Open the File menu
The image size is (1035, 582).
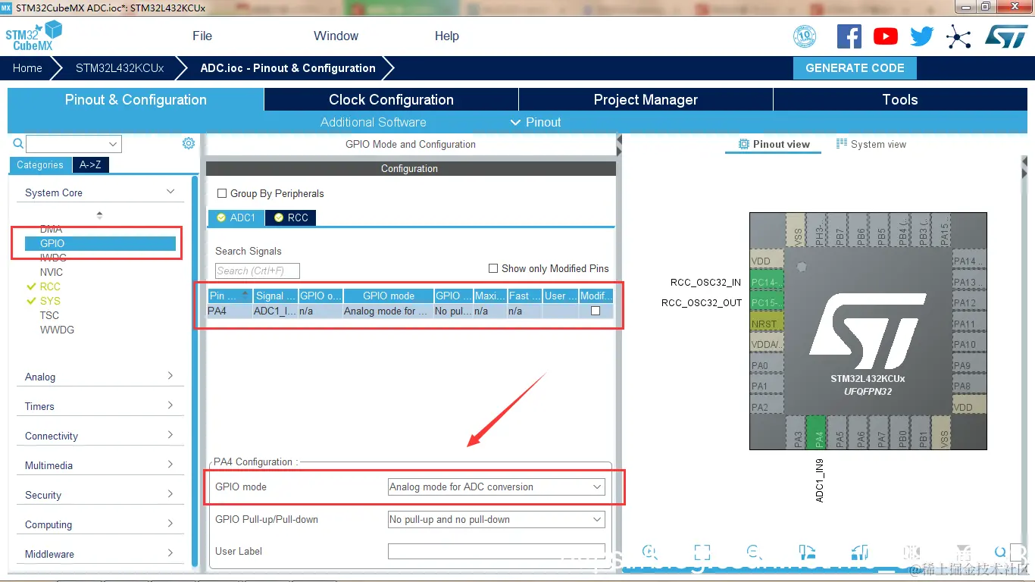click(202, 36)
